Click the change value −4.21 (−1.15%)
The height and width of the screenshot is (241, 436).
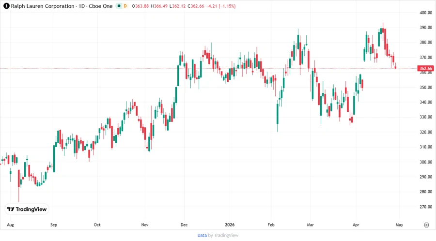(x=221, y=6)
